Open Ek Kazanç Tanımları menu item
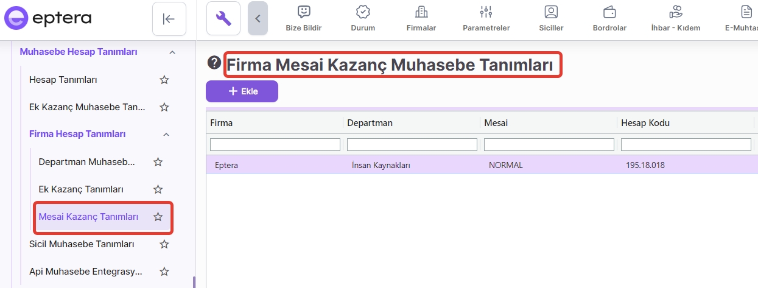 81,189
